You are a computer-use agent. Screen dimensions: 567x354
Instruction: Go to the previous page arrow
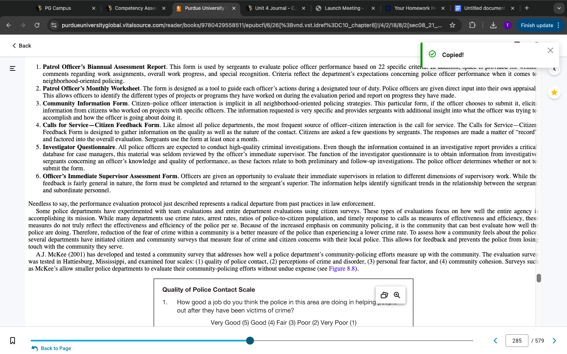pyautogui.click(x=495, y=341)
